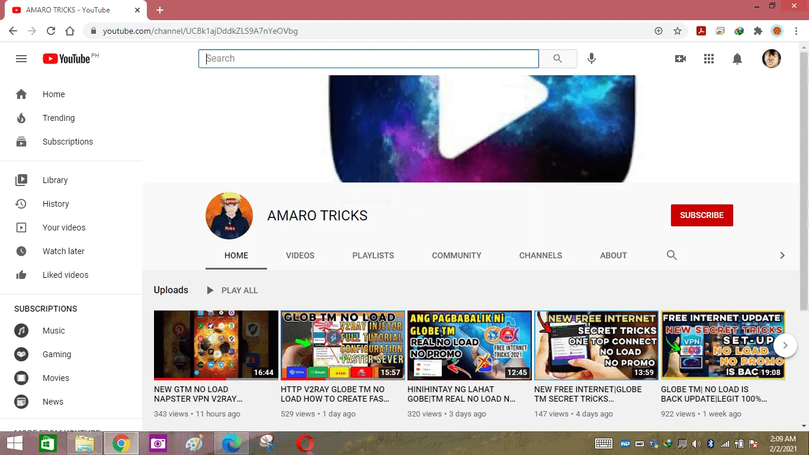Click the browser address bar URL
This screenshot has width=809, height=455.
pos(200,31)
